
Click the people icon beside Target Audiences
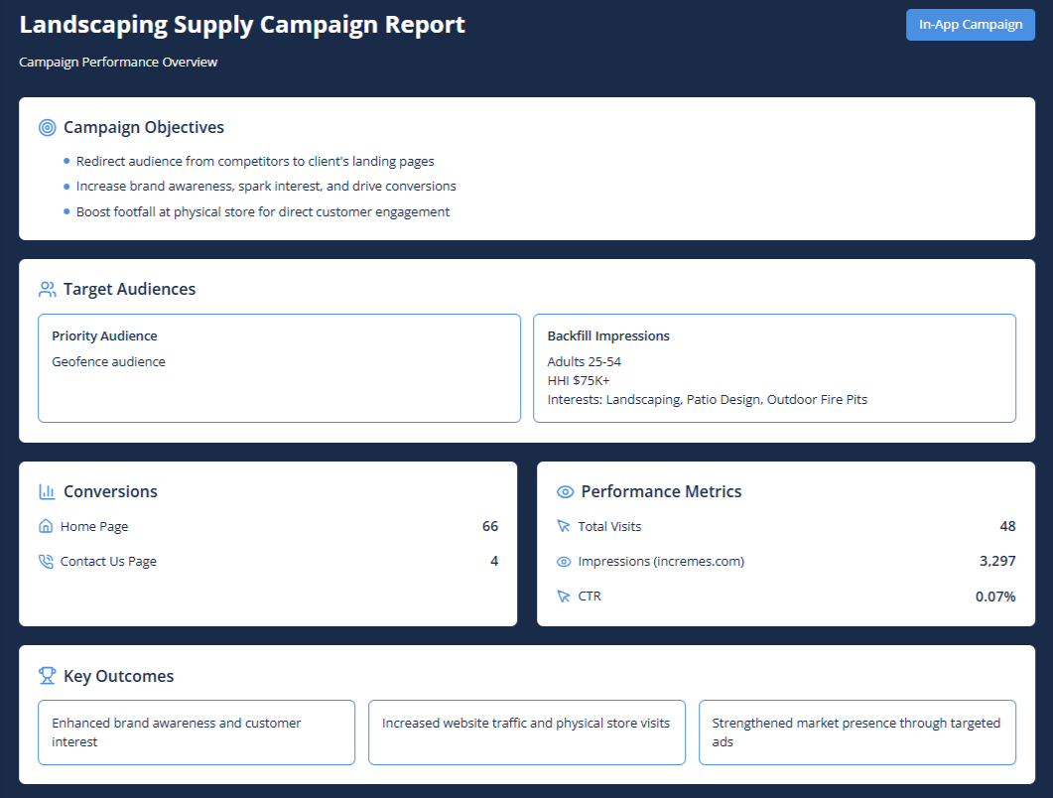(47, 290)
